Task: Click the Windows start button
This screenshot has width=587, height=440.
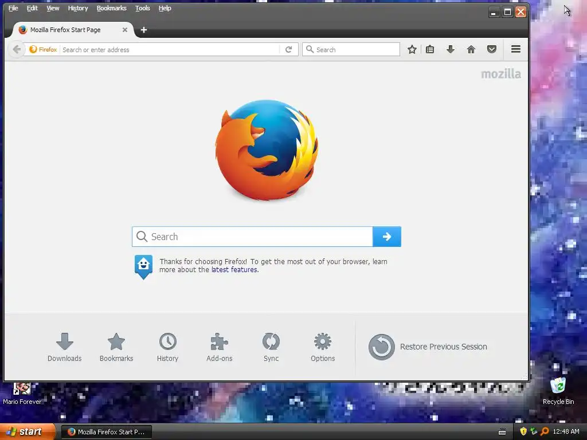Action: [x=28, y=432]
